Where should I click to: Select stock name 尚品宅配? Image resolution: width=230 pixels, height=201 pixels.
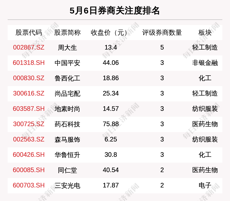(x=67, y=93)
